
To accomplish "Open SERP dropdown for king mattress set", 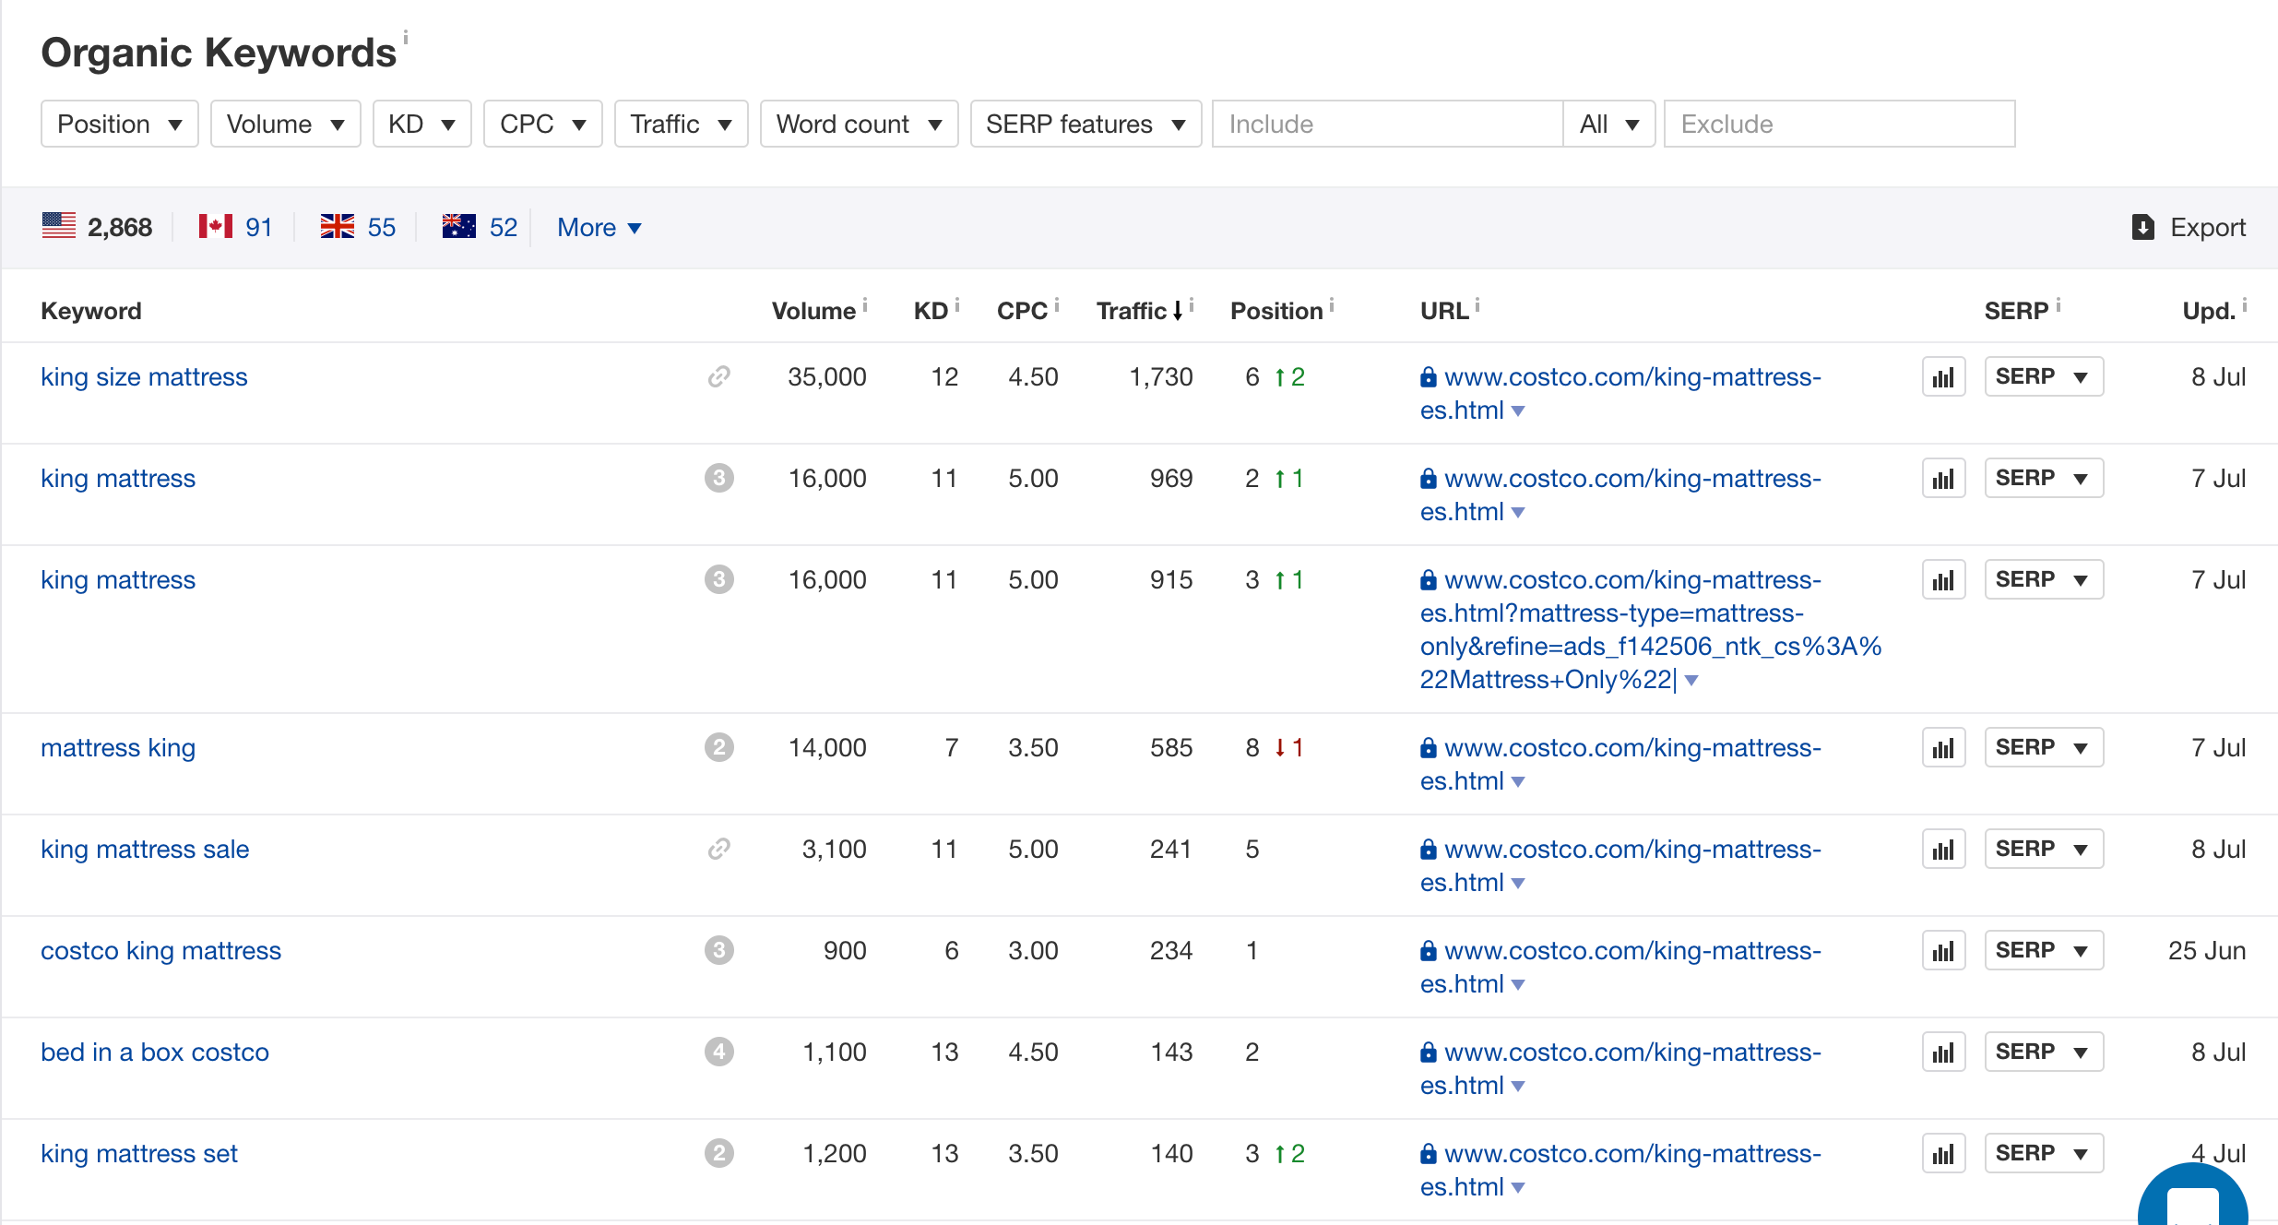I will (2044, 1153).
